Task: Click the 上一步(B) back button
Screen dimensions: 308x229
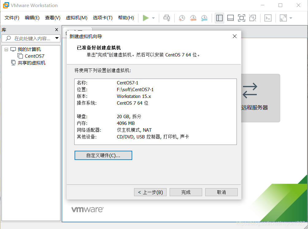Action: [150, 192]
